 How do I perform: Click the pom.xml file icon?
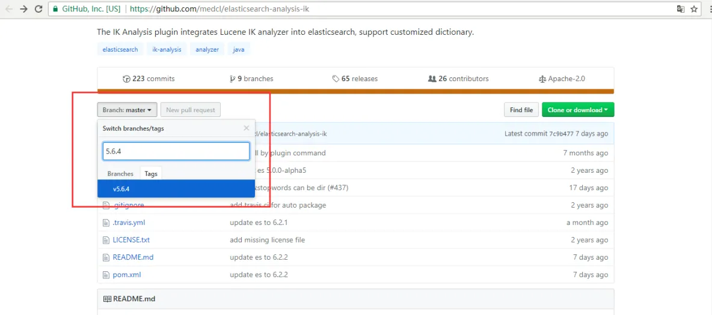(106, 274)
